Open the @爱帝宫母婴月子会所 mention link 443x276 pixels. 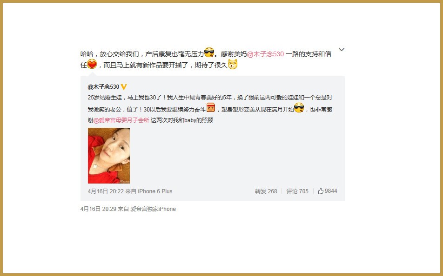click(x=121, y=120)
